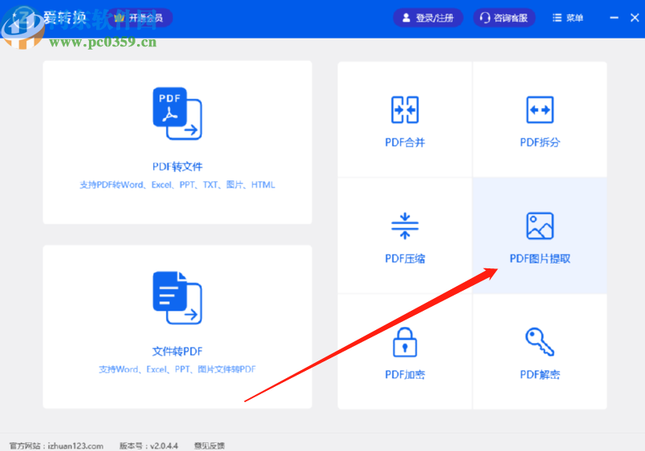Click the 支持Word、Excel、PPT description text
This screenshot has height=451, width=645.
pos(177,369)
